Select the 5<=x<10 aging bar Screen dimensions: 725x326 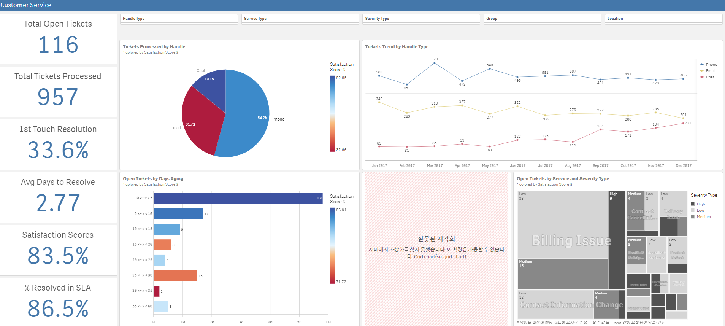178,214
